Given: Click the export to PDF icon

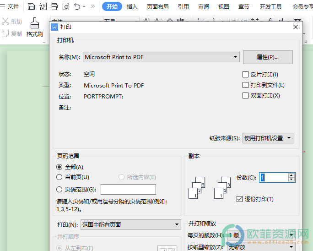Looking at the screenshot, I should [x=43, y=6].
